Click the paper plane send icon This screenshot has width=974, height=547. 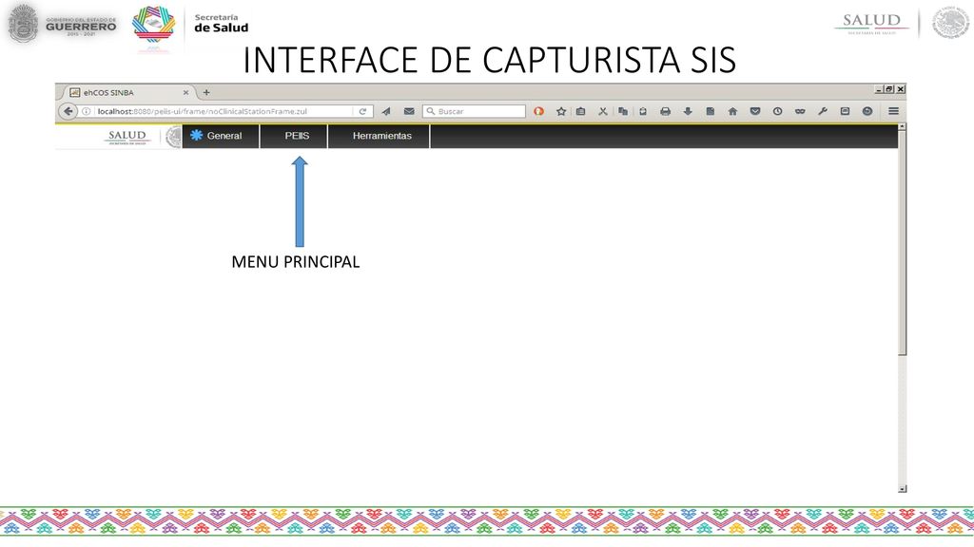point(386,112)
